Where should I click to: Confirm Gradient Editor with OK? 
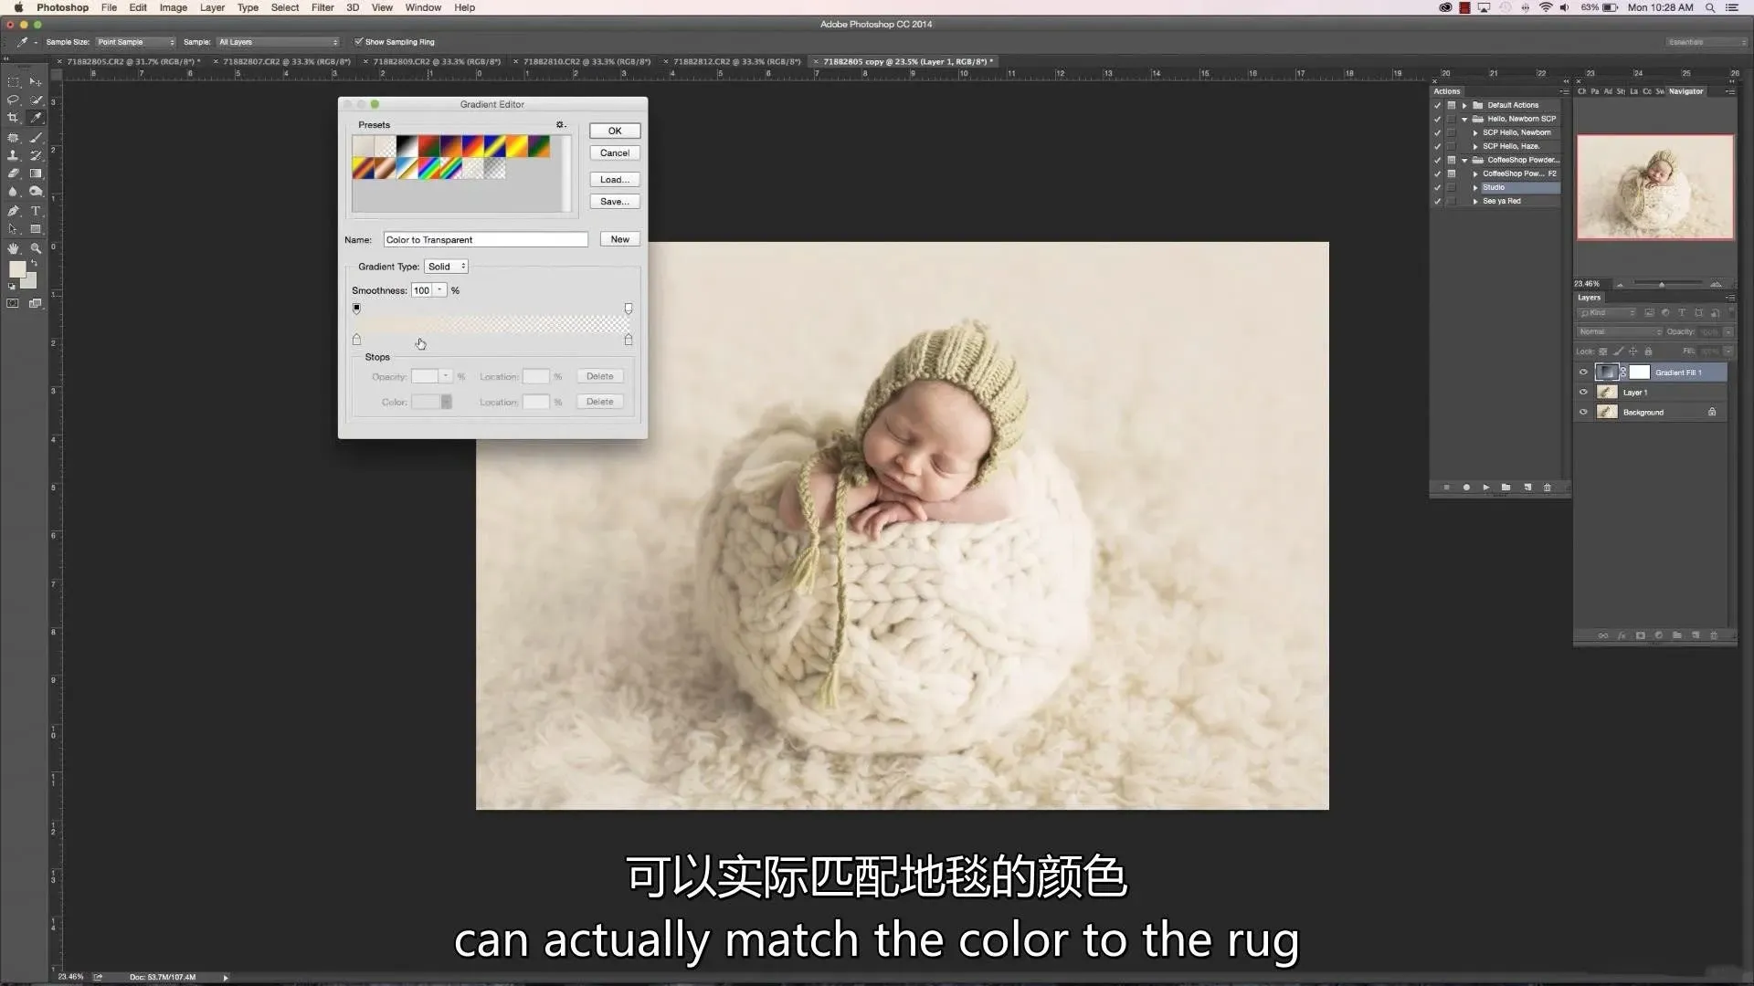[x=615, y=131]
